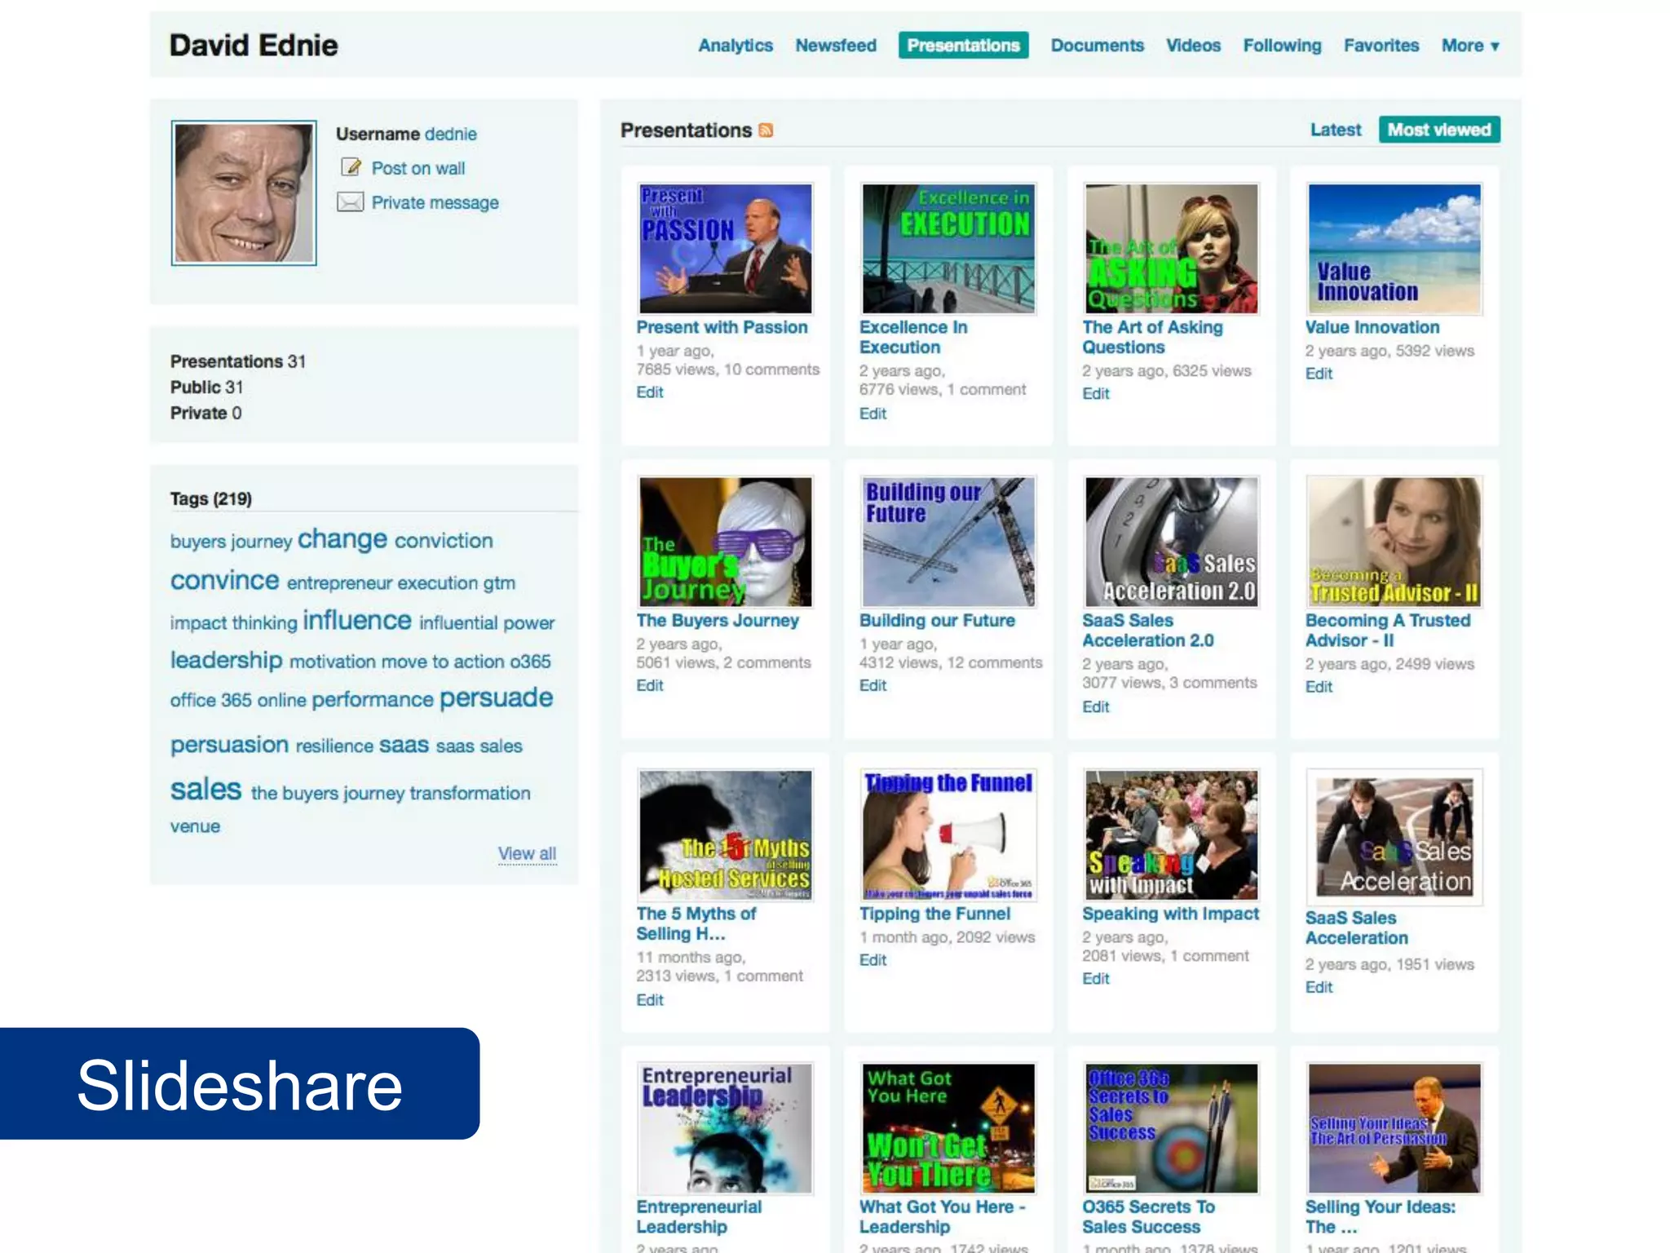The image size is (1670, 1253).
Task: Click the 'convince' tag
Action: 225,580
